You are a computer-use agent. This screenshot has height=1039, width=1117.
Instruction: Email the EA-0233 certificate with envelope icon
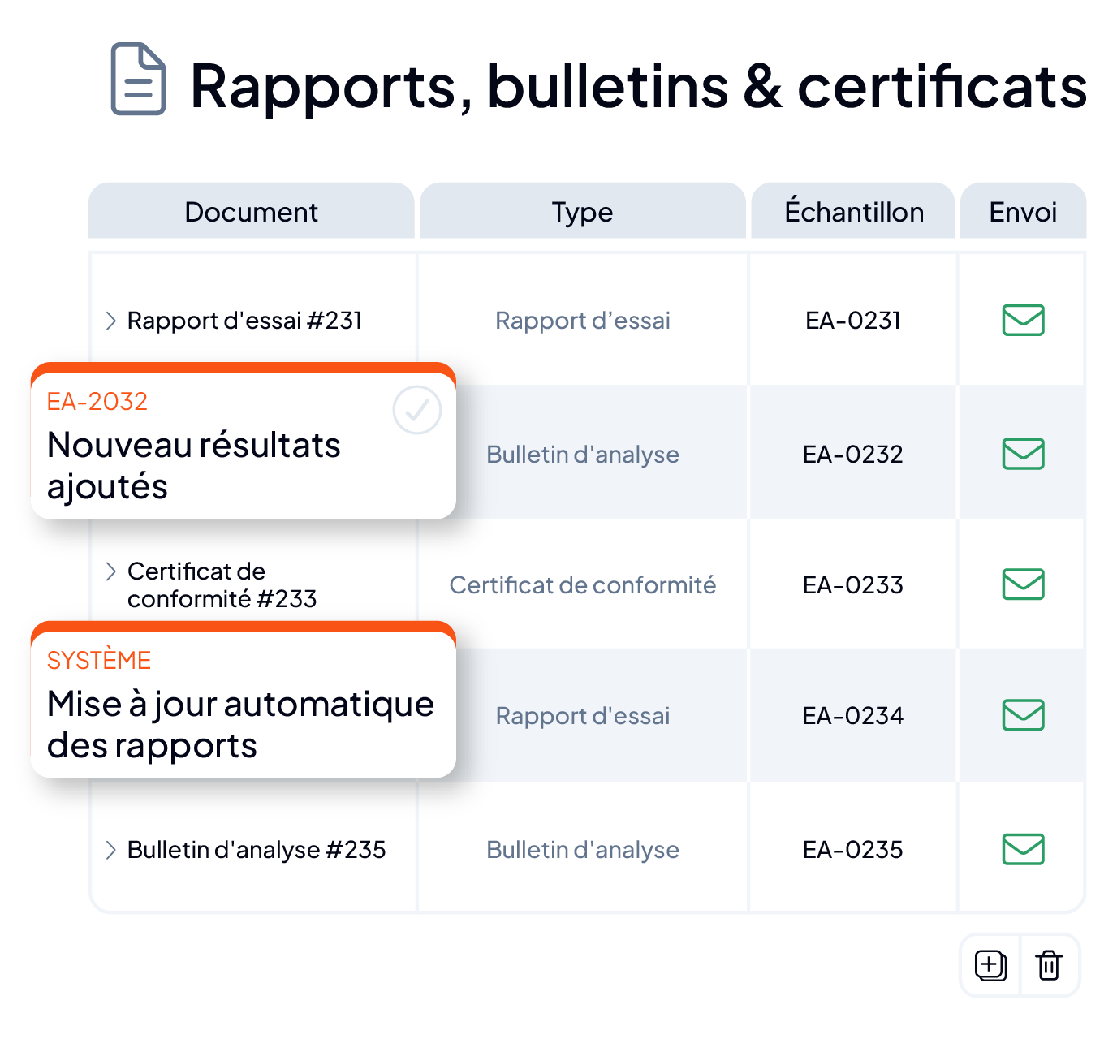point(1023,584)
